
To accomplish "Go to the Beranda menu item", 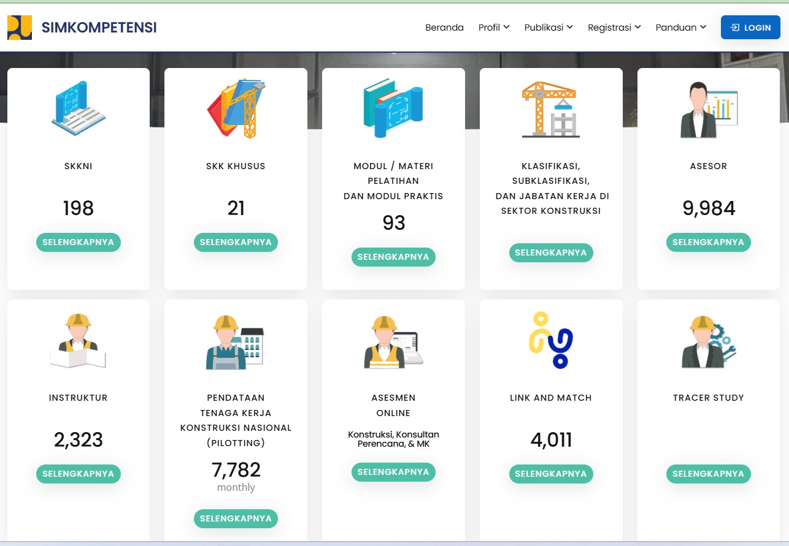I will [x=444, y=28].
